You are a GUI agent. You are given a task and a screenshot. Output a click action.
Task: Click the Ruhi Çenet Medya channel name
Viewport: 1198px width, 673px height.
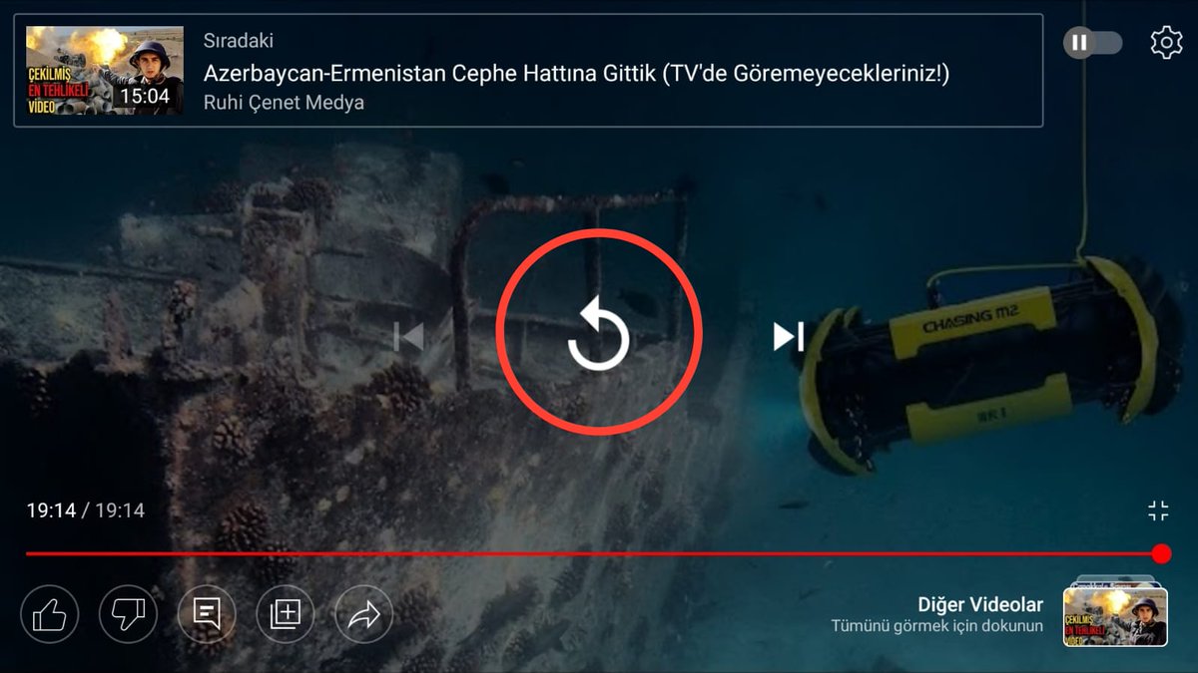(284, 103)
